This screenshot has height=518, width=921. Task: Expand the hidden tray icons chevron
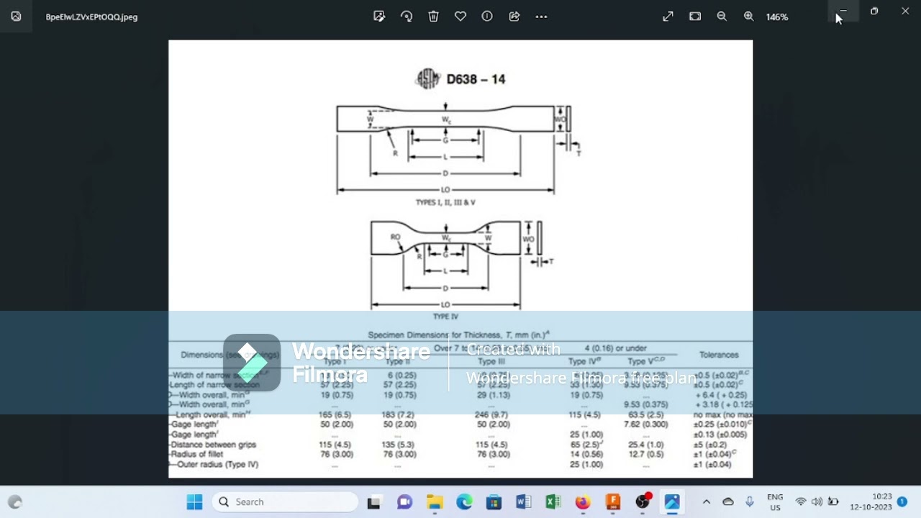point(707,502)
